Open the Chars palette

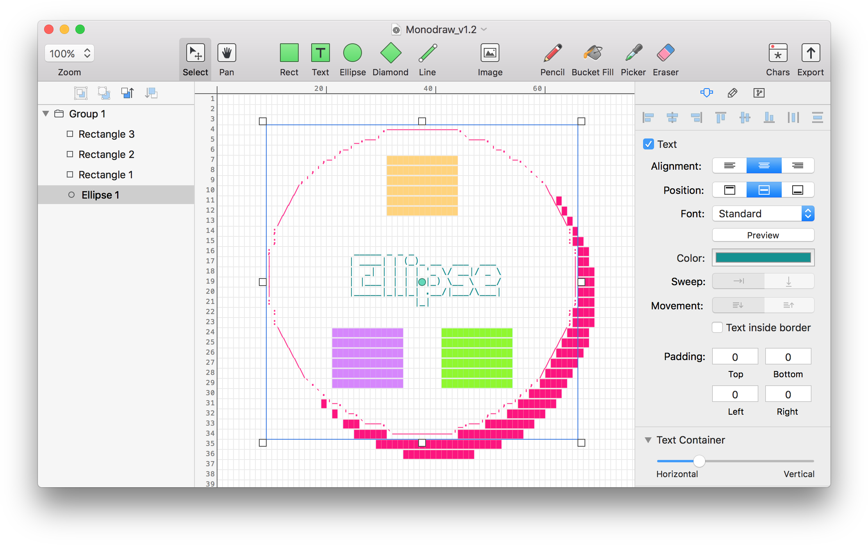click(777, 53)
